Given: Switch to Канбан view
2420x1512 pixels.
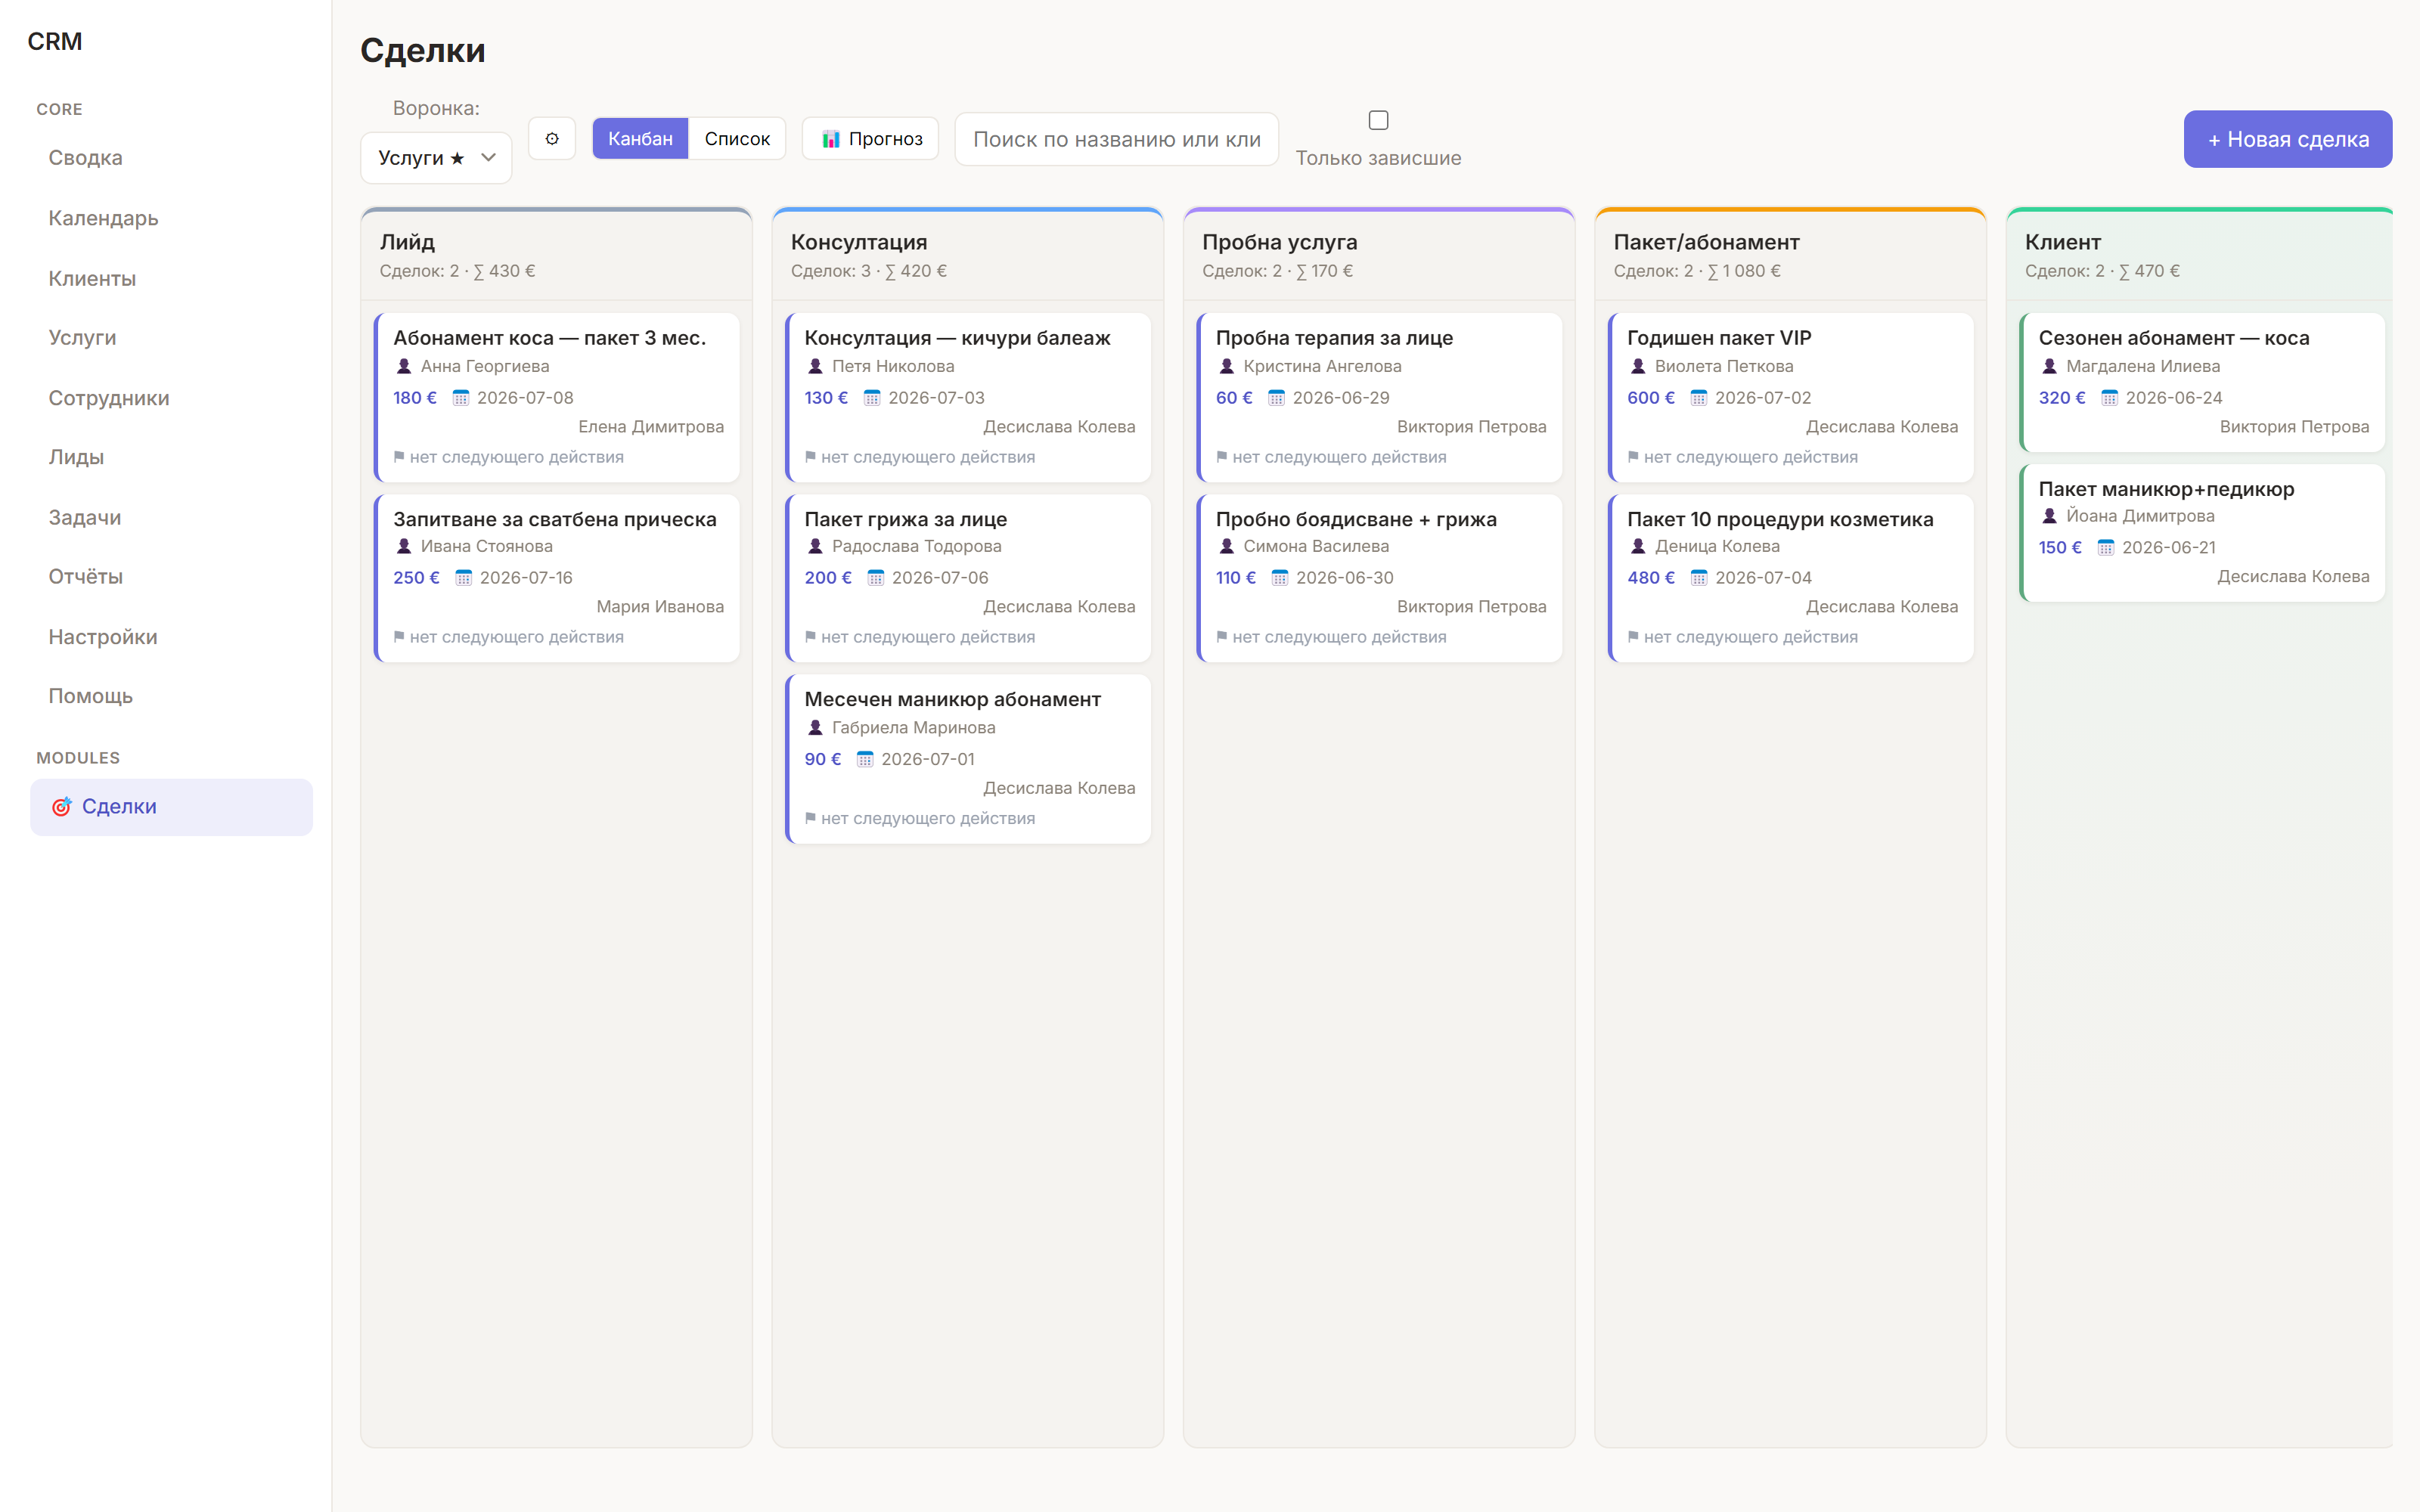Looking at the screenshot, I should click(640, 139).
